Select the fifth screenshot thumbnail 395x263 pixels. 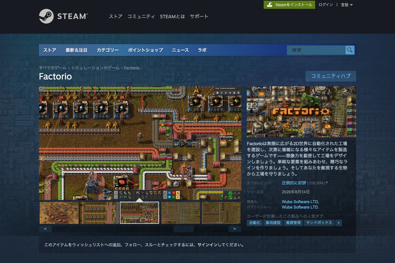pyautogui.click(x=221, y=213)
